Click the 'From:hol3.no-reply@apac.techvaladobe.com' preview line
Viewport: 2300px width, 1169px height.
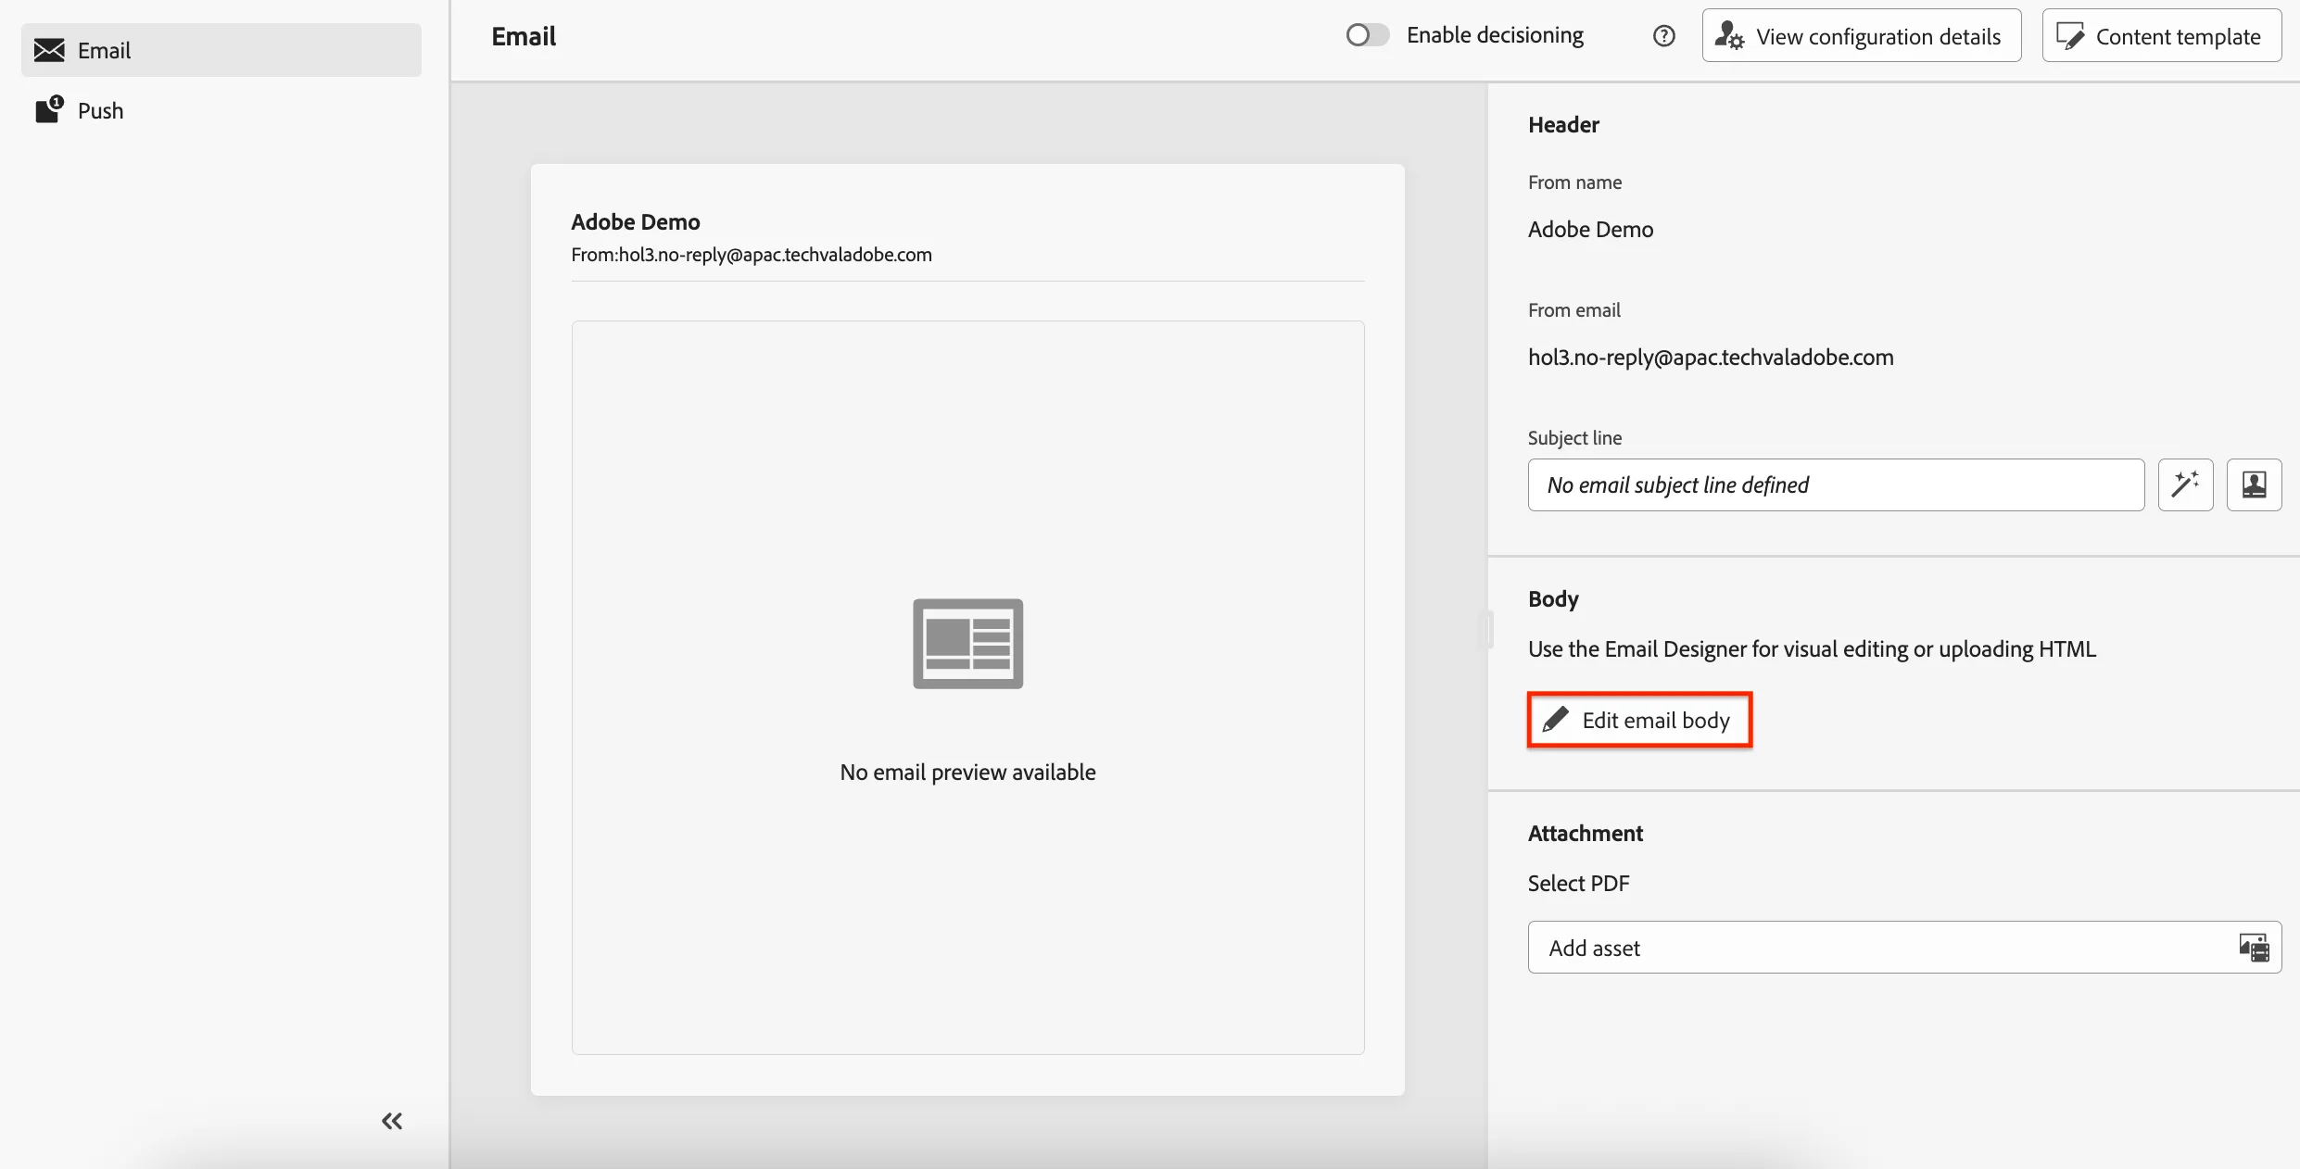pos(752,255)
